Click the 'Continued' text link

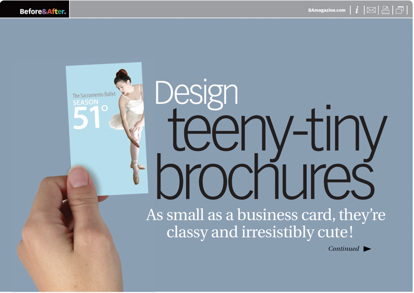tap(344, 249)
